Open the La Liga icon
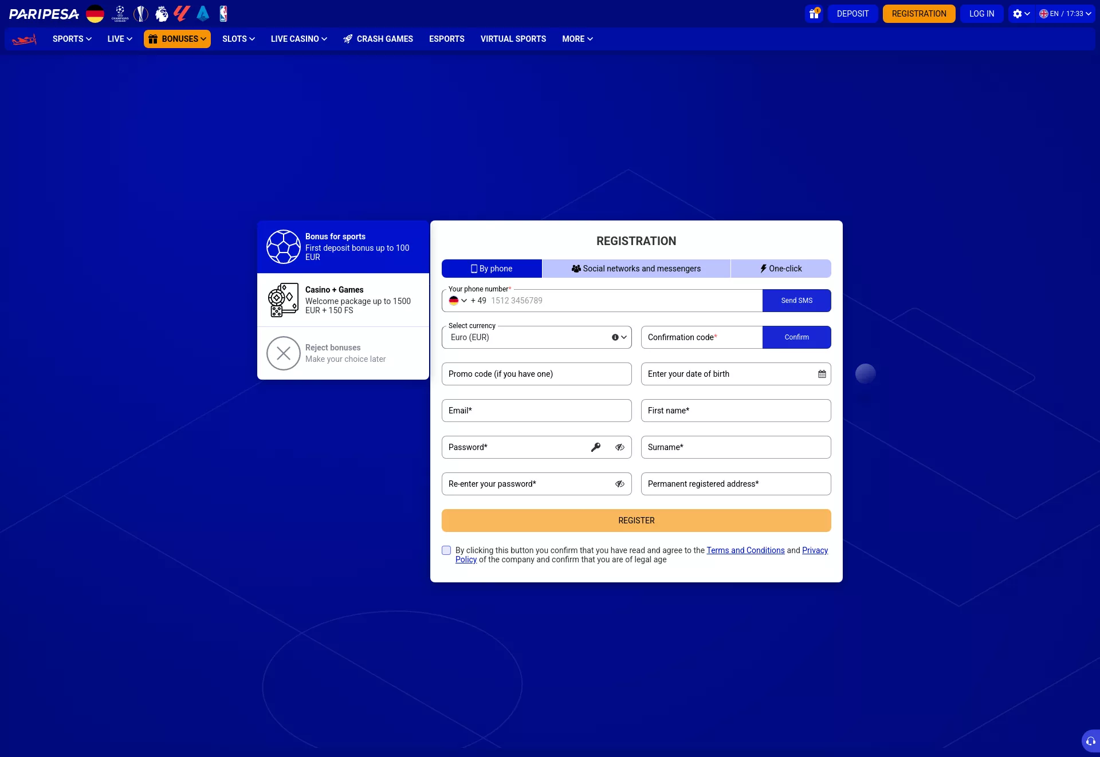Viewport: 1100px width, 757px height. (x=182, y=14)
